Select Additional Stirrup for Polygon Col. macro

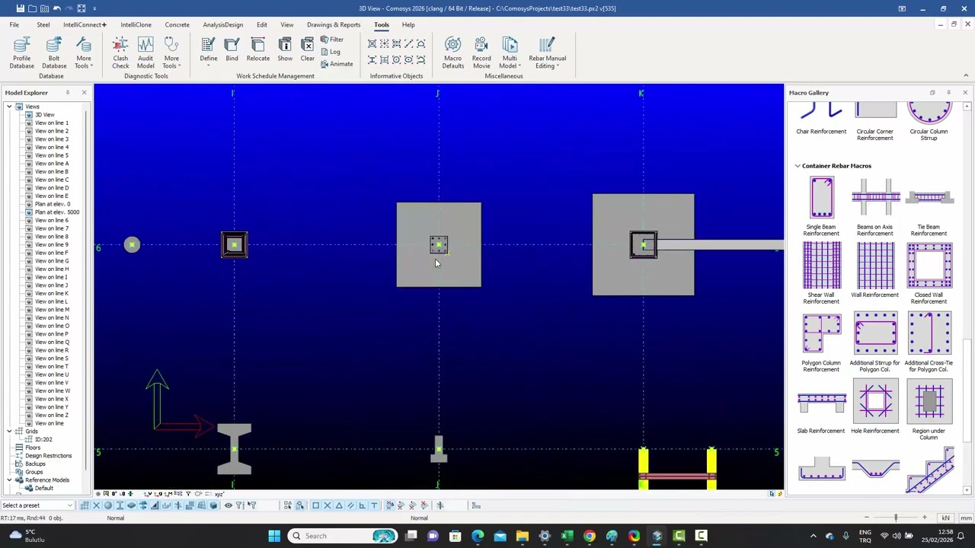874,342
